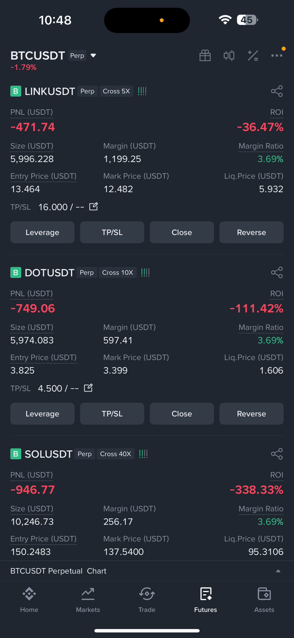294x638 pixels.
Task: Change LINKUSDT Cross 5X margin mode
Action: pyautogui.click(x=116, y=91)
